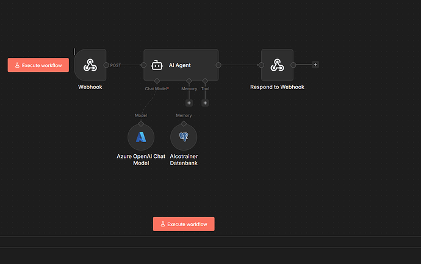The image size is (421, 264).
Task: Click the Chat Model diamond connector
Action: tap(157, 80)
